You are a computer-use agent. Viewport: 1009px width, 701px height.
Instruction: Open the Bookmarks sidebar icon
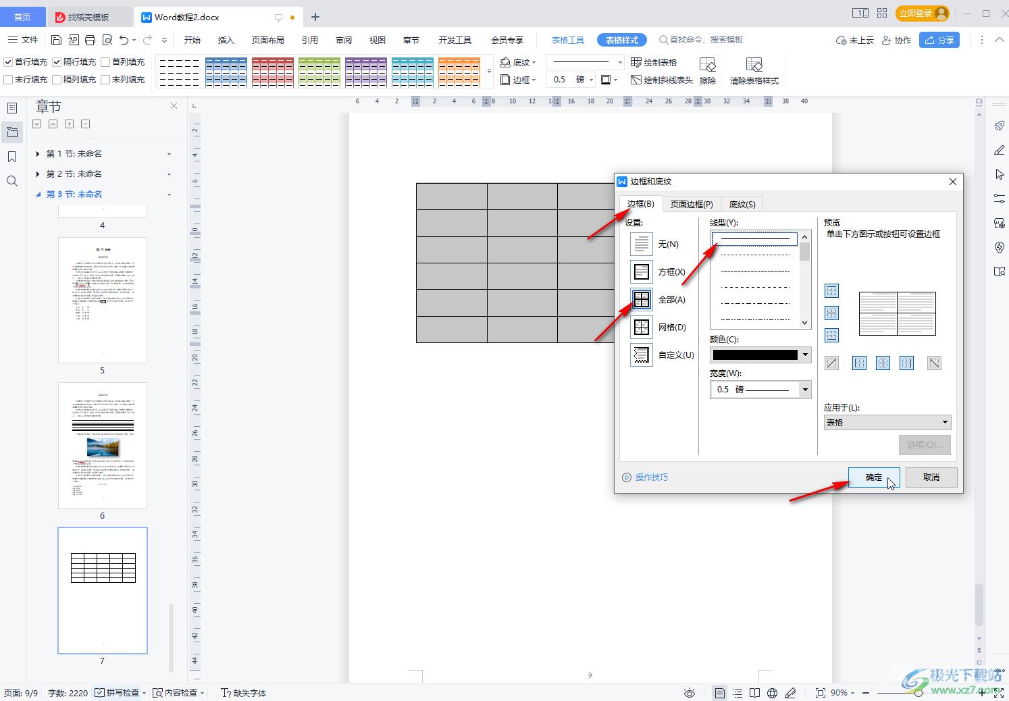pos(11,157)
